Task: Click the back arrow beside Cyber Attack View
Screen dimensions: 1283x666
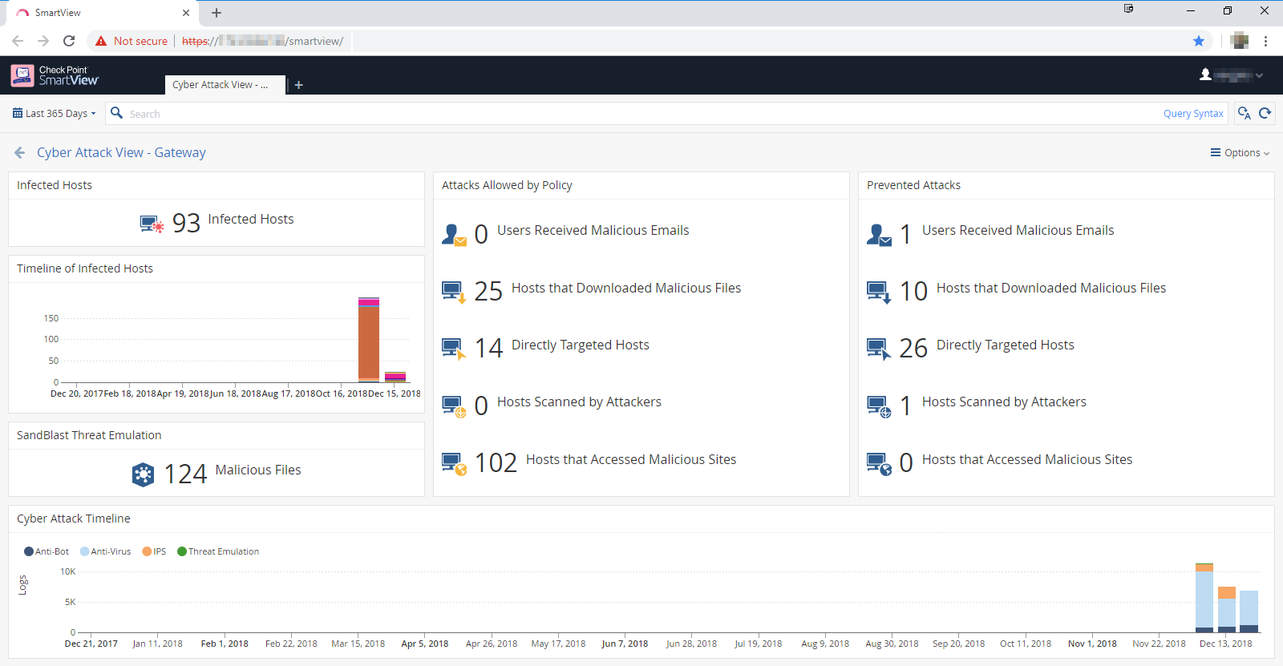Action: pyautogui.click(x=20, y=152)
